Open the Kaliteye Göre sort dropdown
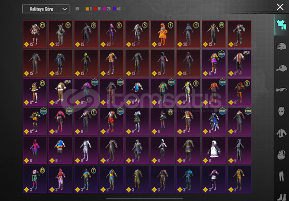 point(46,9)
